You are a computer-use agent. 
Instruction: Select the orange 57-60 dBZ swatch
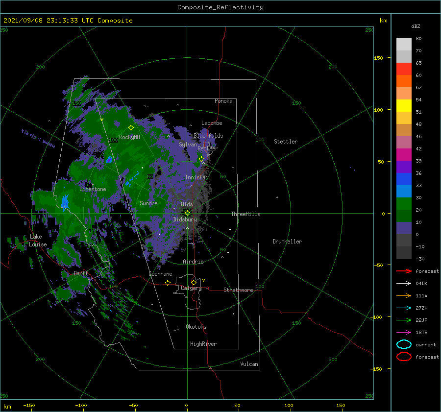point(404,81)
